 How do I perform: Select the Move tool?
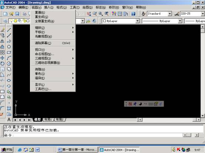(x=2, y=58)
